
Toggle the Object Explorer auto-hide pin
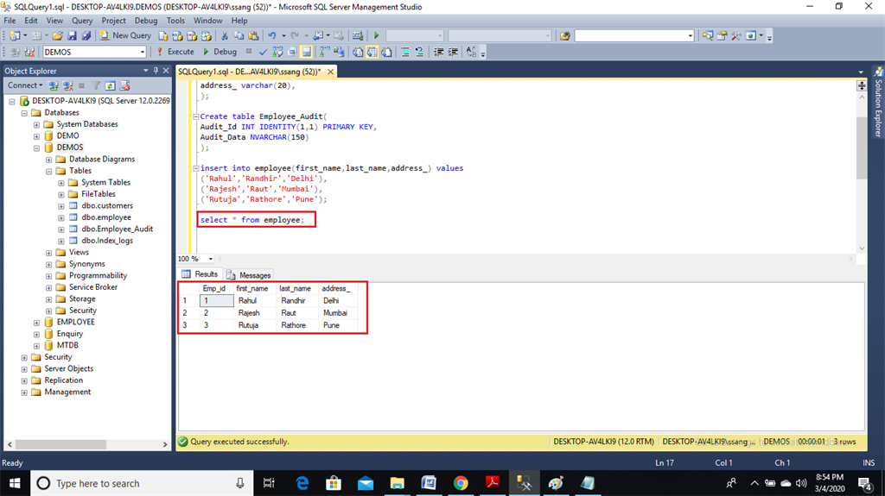point(154,71)
